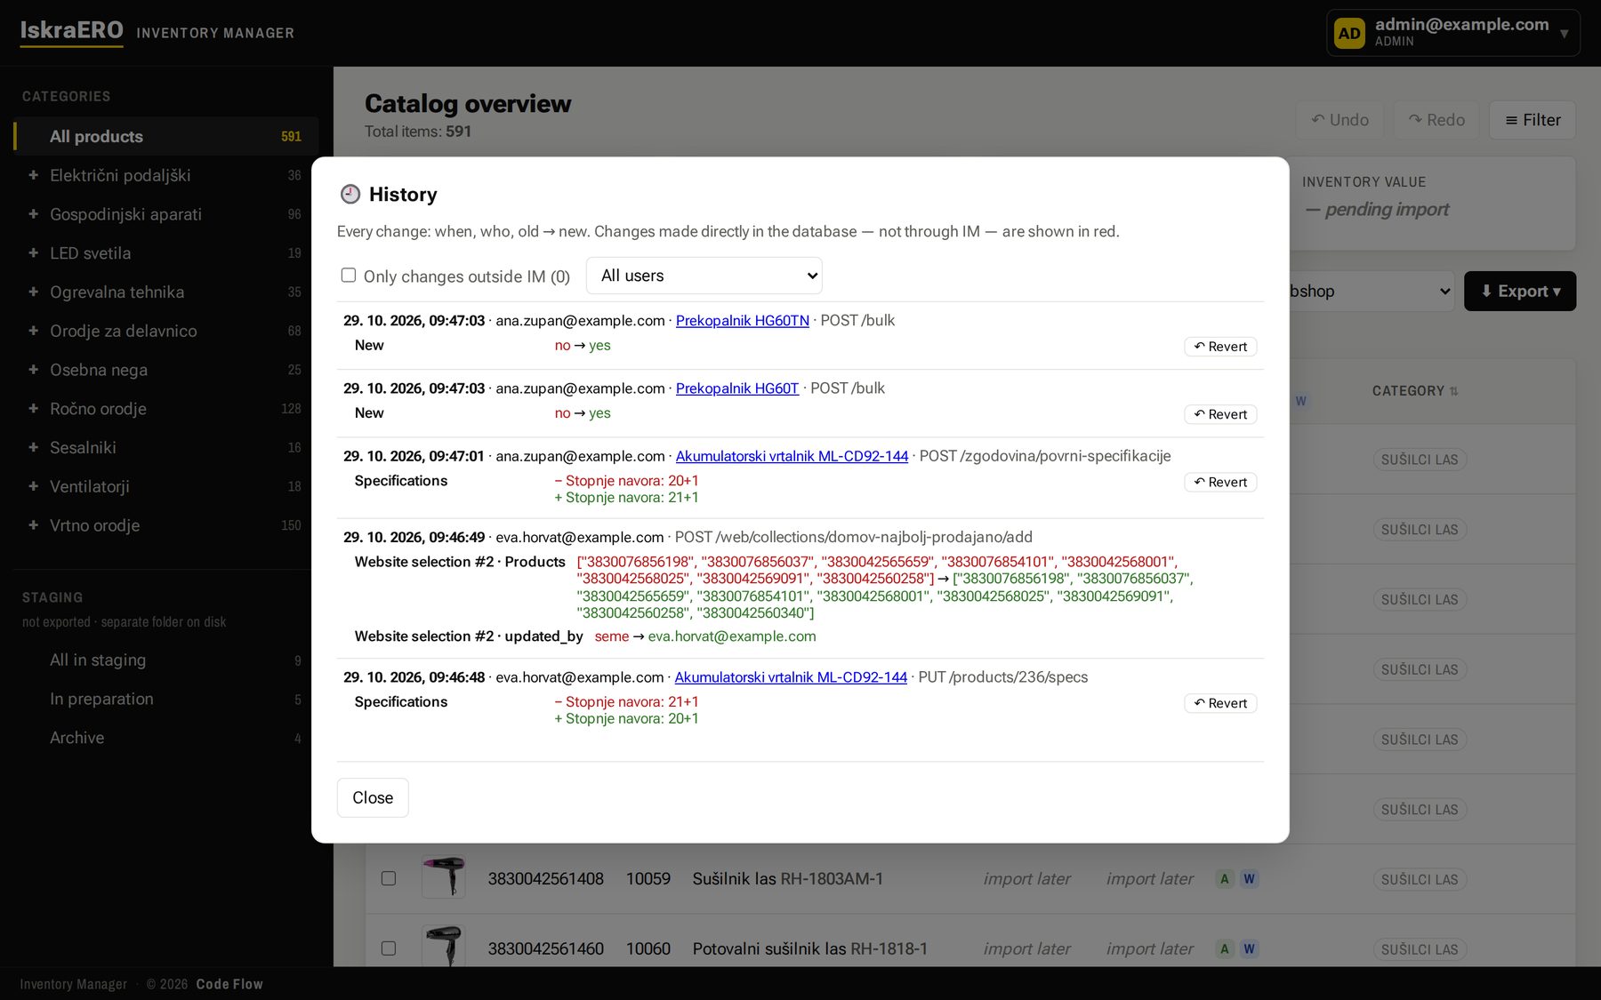
Task: Sort by the Category column arrows
Action: pyautogui.click(x=1453, y=391)
